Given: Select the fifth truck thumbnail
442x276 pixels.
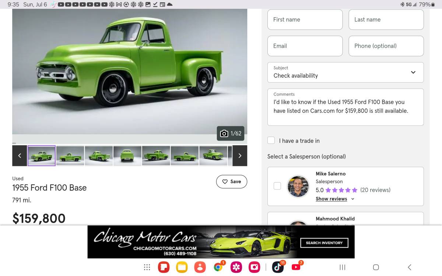Looking at the screenshot, I should 156,156.
